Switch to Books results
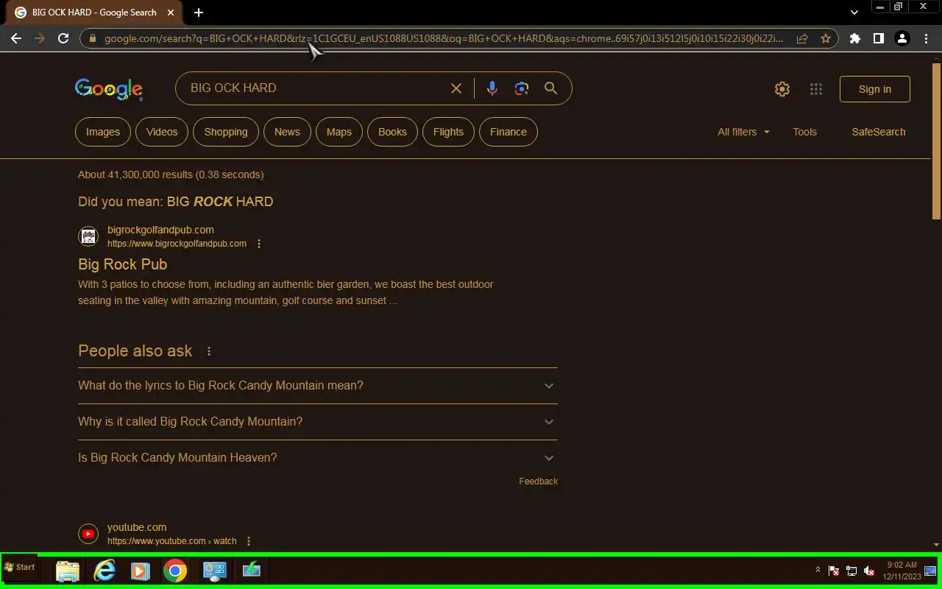Screen dimensions: 942x589 pos(392,132)
